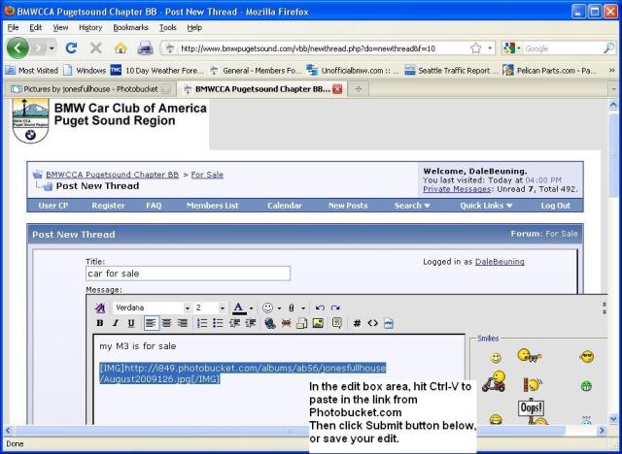Open the Bookmarks menu
Screen dimensions: 622x454
pyautogui.click(x=130, y=27)
